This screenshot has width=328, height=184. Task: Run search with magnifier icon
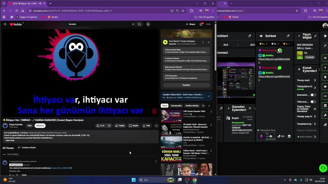click(139, 24)
